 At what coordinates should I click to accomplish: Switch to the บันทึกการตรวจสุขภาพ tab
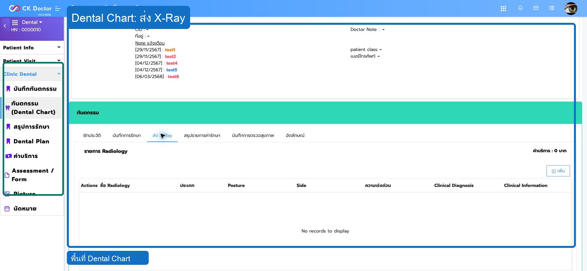[x=253, y=135]
